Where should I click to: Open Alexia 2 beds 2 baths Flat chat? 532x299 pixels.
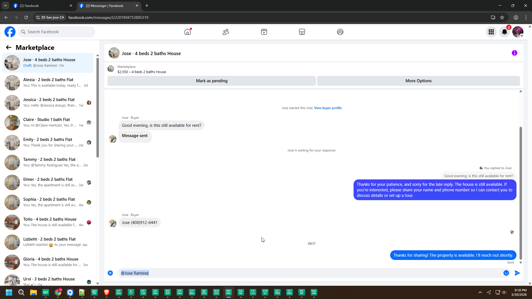48,83
